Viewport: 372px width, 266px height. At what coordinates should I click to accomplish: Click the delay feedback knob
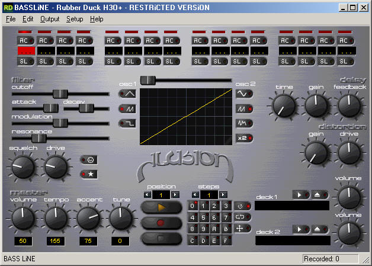coord(349,106)
